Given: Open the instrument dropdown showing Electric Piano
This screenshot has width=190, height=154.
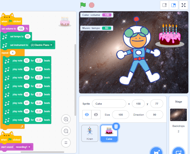Looking at the screenshot, I should (x=41, y=45).
